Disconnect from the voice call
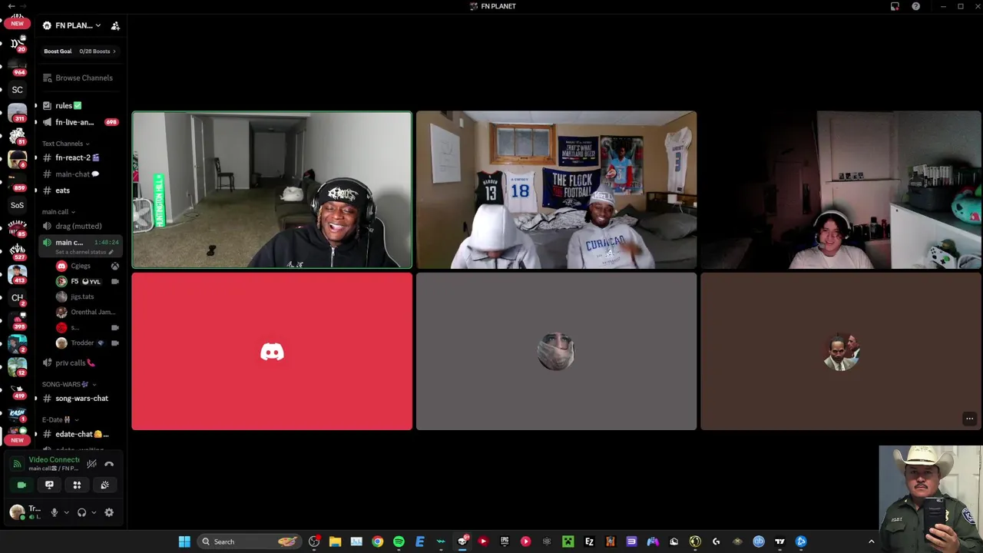983x553 pixels. 109,464
